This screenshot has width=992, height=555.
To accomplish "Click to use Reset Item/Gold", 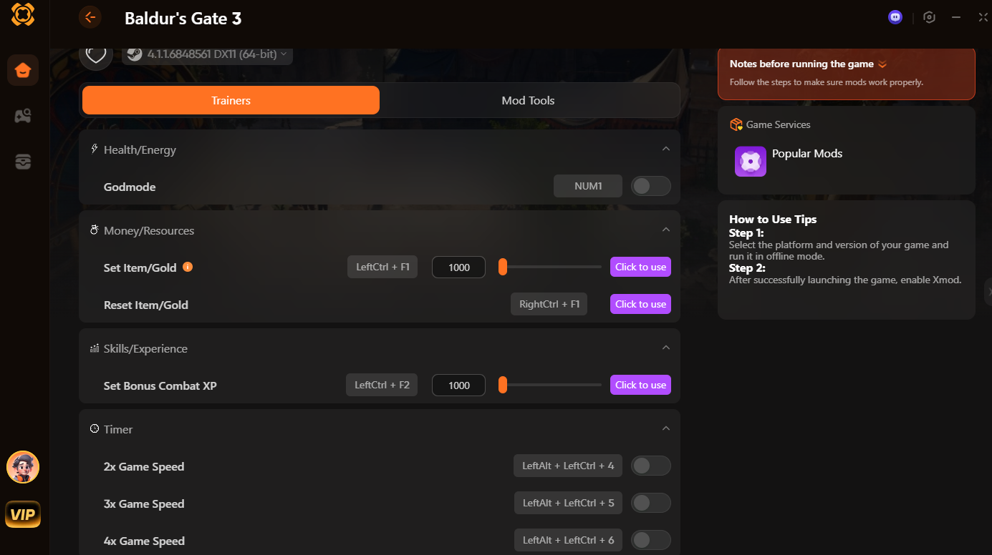I will (640, 304).
